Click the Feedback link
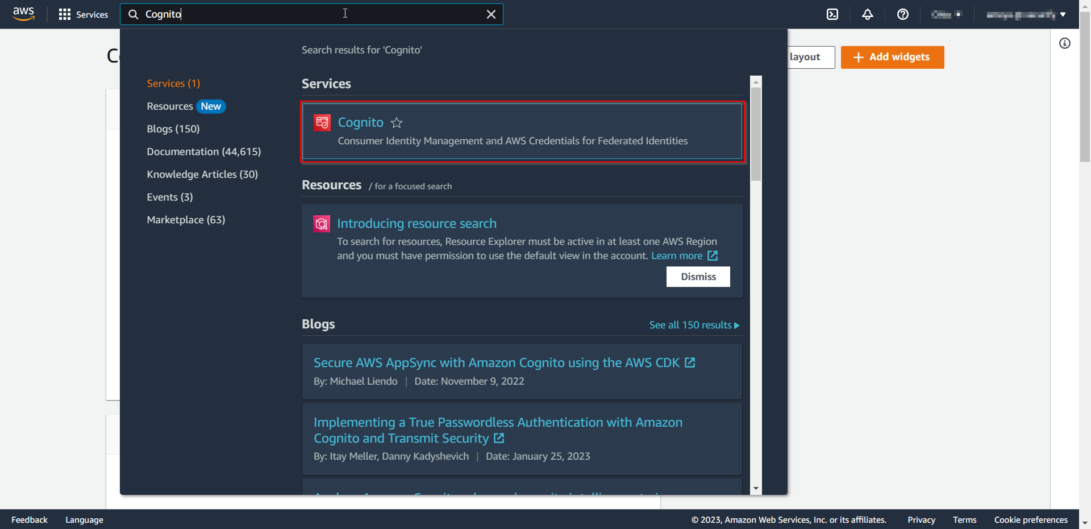Screen dimensions: 1091x529 click(x=30, y=520)
